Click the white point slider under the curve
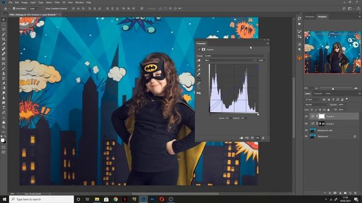Viewport: 362px width, 203px height. click(x=258, y=114)
